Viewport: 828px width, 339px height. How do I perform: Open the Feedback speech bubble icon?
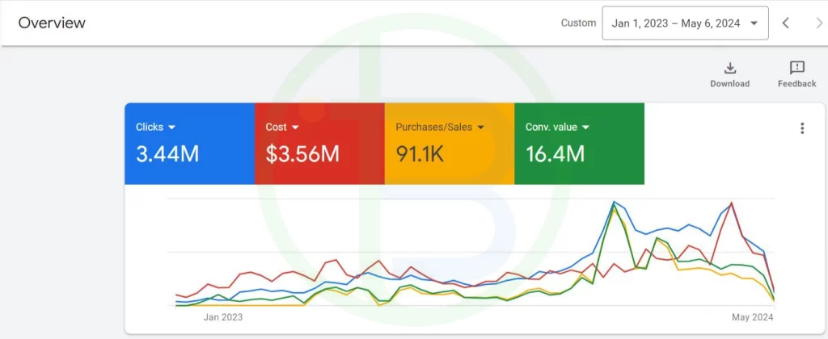click(796, 68)
